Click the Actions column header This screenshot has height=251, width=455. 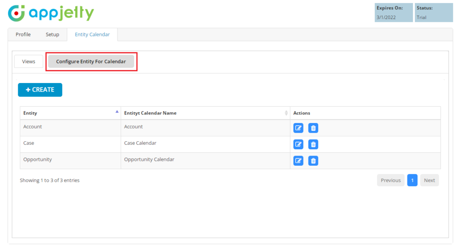[302, 113]
